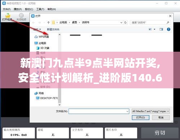Open the 工具(T) menu
This screenshot has width=180, height=140.
(40, 9)
